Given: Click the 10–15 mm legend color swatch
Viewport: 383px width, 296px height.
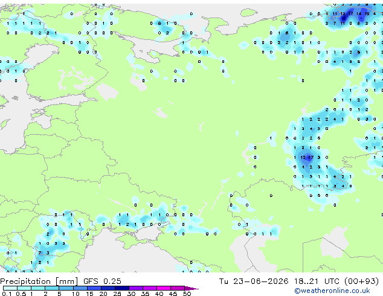Looking at the screenshot, I should click(x=80, y=288).
